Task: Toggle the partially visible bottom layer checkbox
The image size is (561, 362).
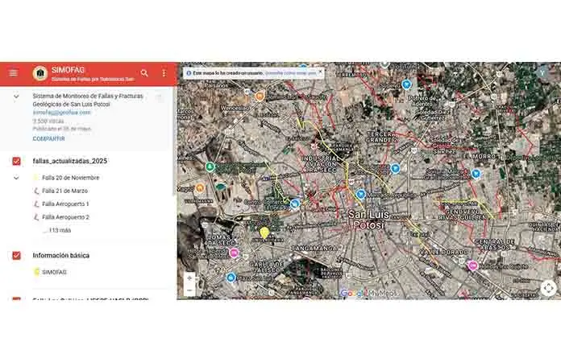Action: coord(16,298)
